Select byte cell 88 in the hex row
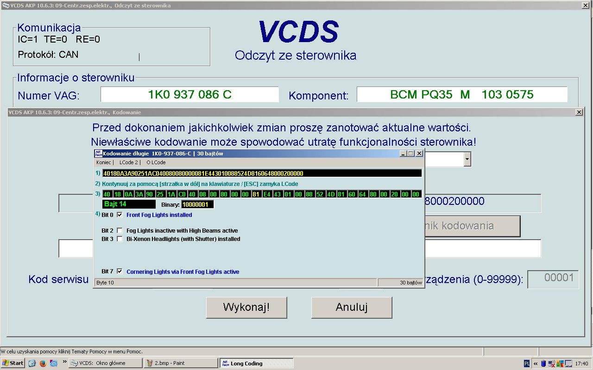This screenshot has width=593, height=370. click(x=309, y=194)
